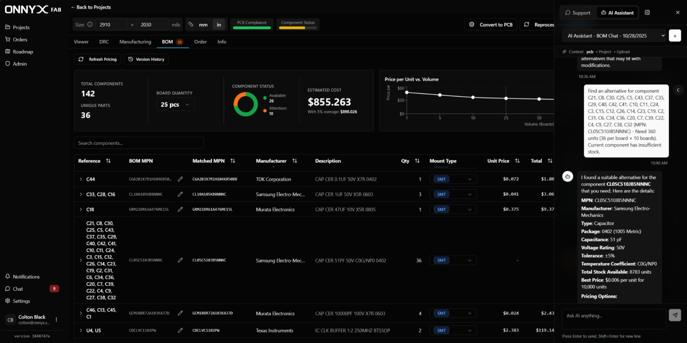The width and height of the screenshot is (687, 343).
Task: Switch to the Manufacturing tab
Action: [135, 41]
